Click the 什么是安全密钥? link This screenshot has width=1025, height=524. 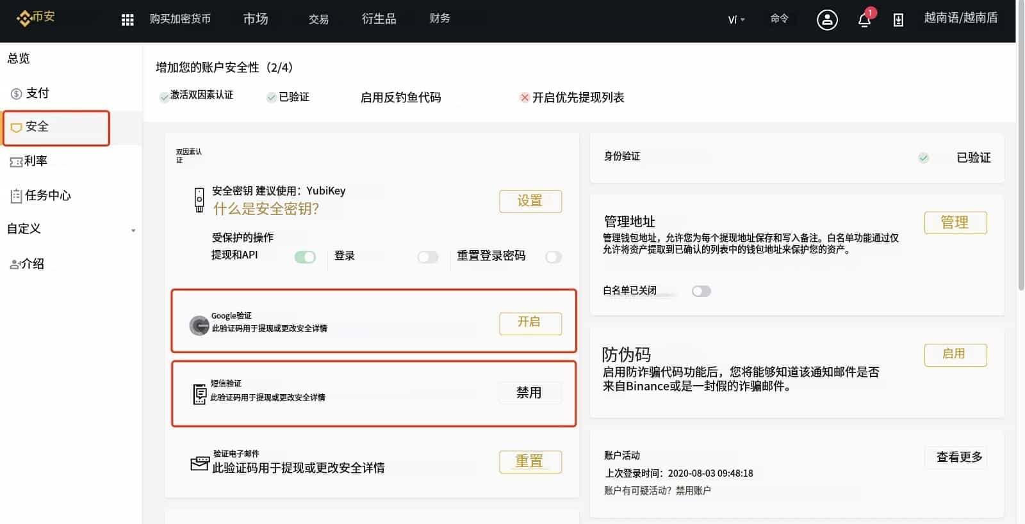coord(266,209)
